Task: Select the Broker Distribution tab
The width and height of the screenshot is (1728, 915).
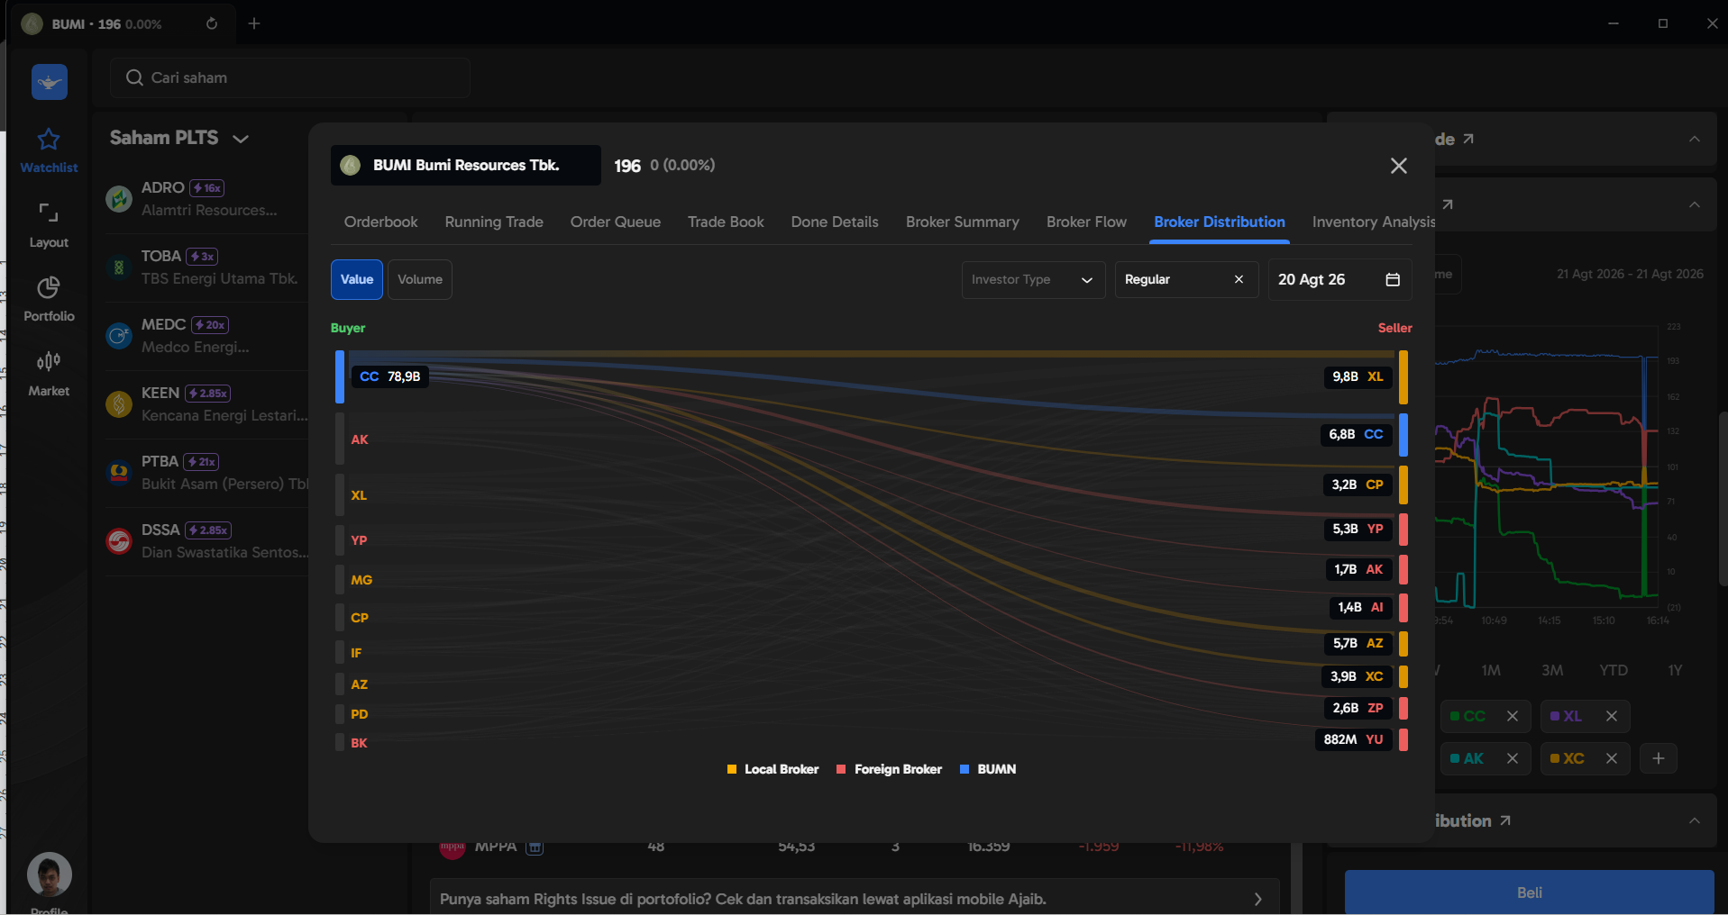Action: [1220, 222]
